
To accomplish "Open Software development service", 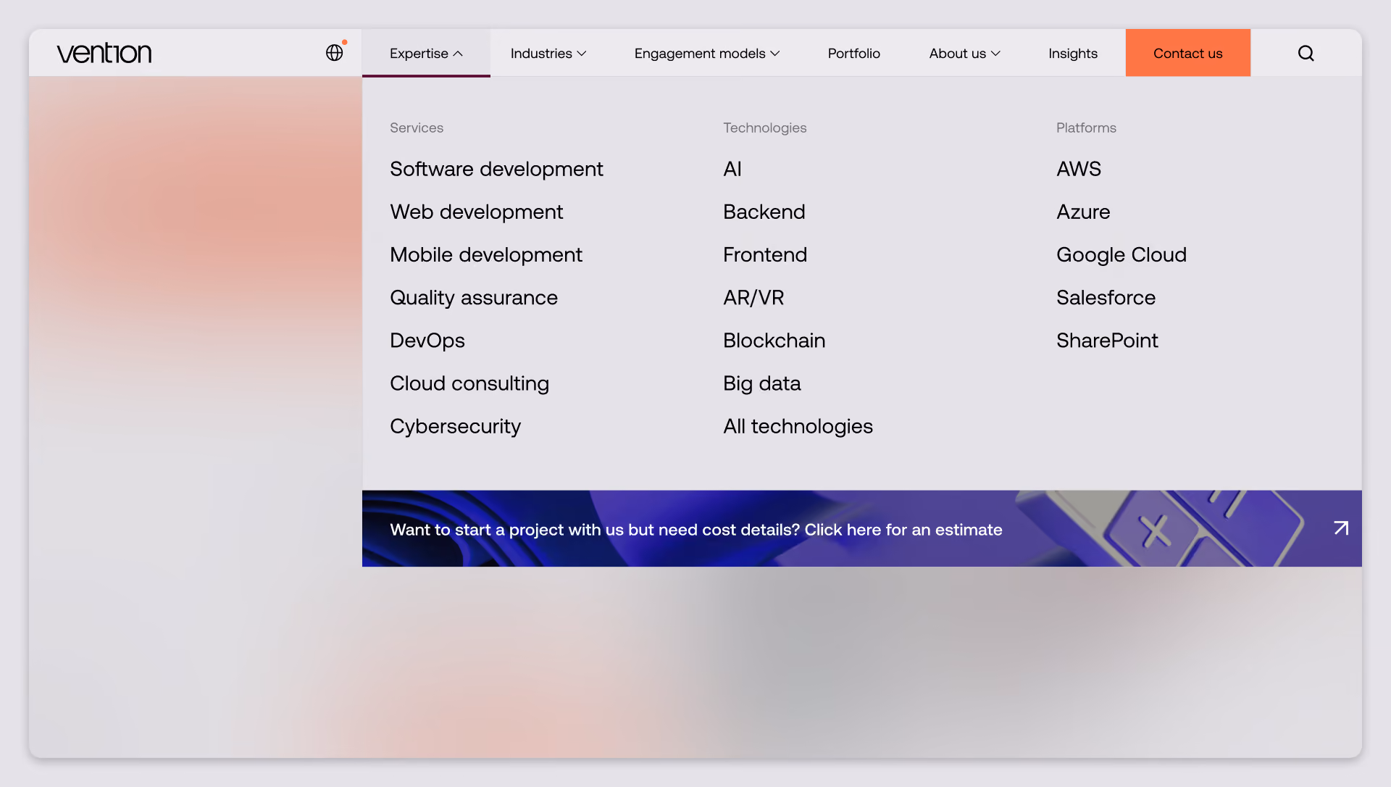I will click(x=496, y=169).
